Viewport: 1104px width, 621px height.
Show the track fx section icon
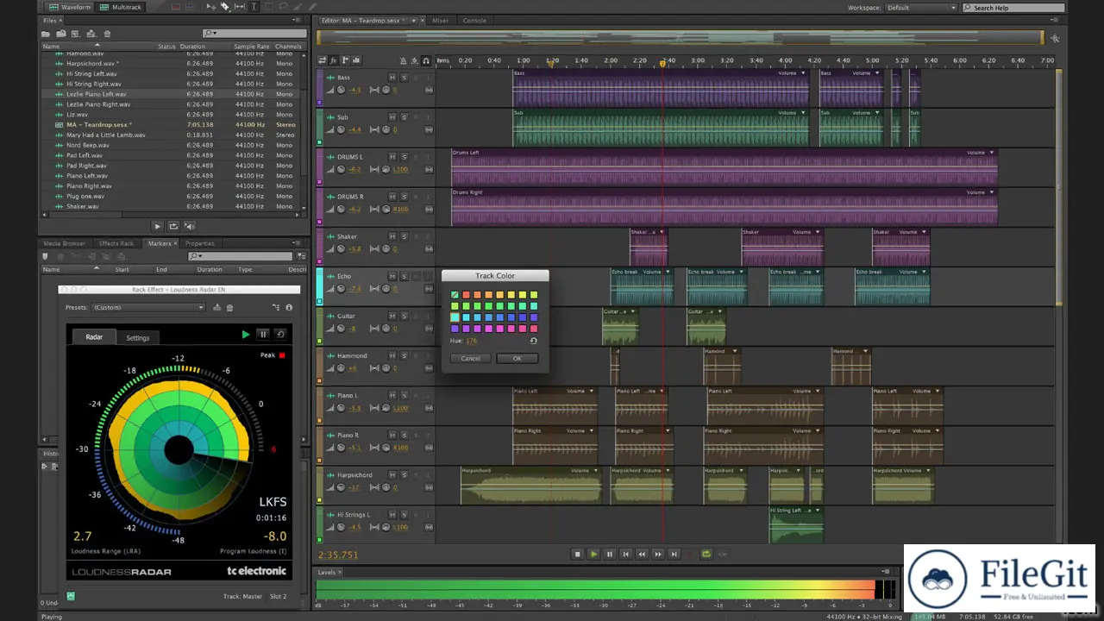click(x=334, y=60)
